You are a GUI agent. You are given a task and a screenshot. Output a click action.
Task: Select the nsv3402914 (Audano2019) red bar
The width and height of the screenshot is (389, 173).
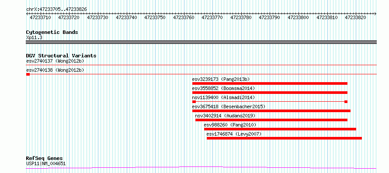pyautogui.click(x=271, y=120)
